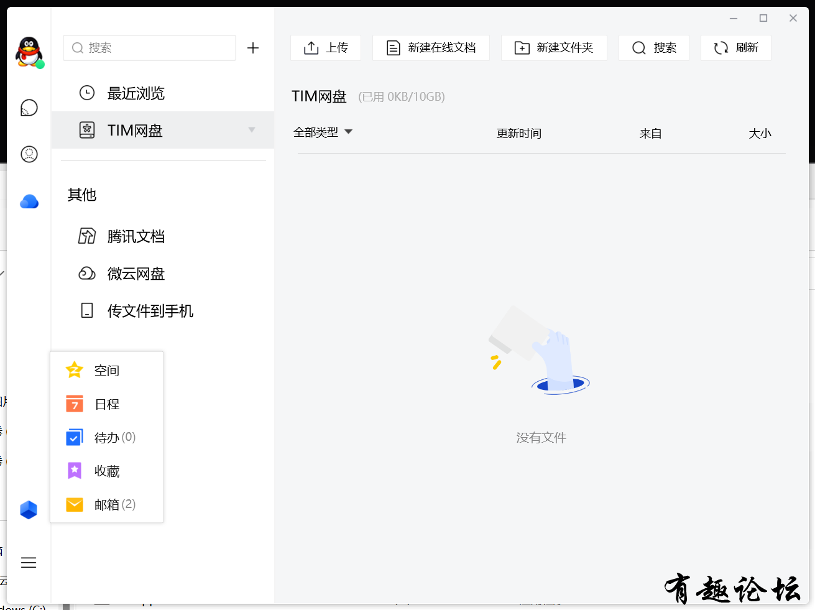Open the 全部类型 filter dropdown

323,132
